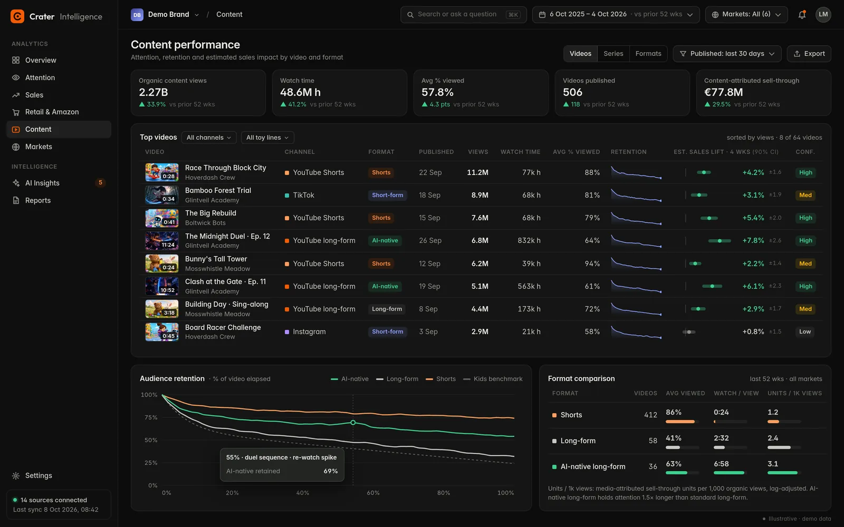Click the Markets globe icon in sidebar
The image size is (844, 527).
pyautogui.click(x=16, y=147)
